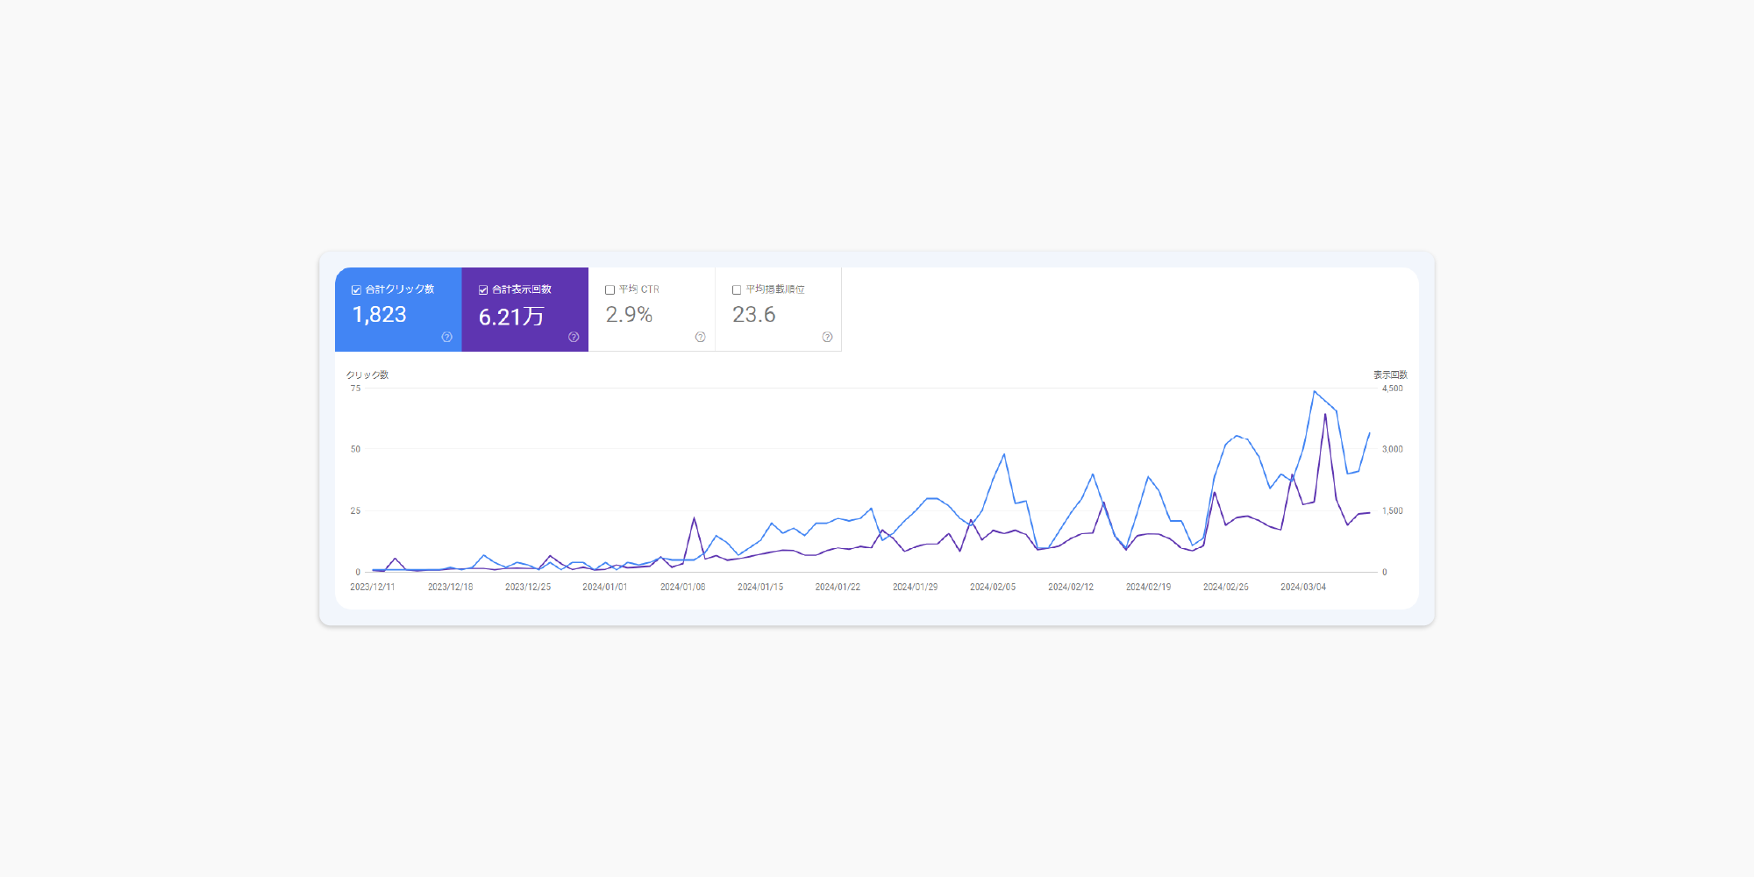Click the 2024/01/08 date label
This screenshot has height=877, width=1754.
pyautogui.click(x=683, y=587)
